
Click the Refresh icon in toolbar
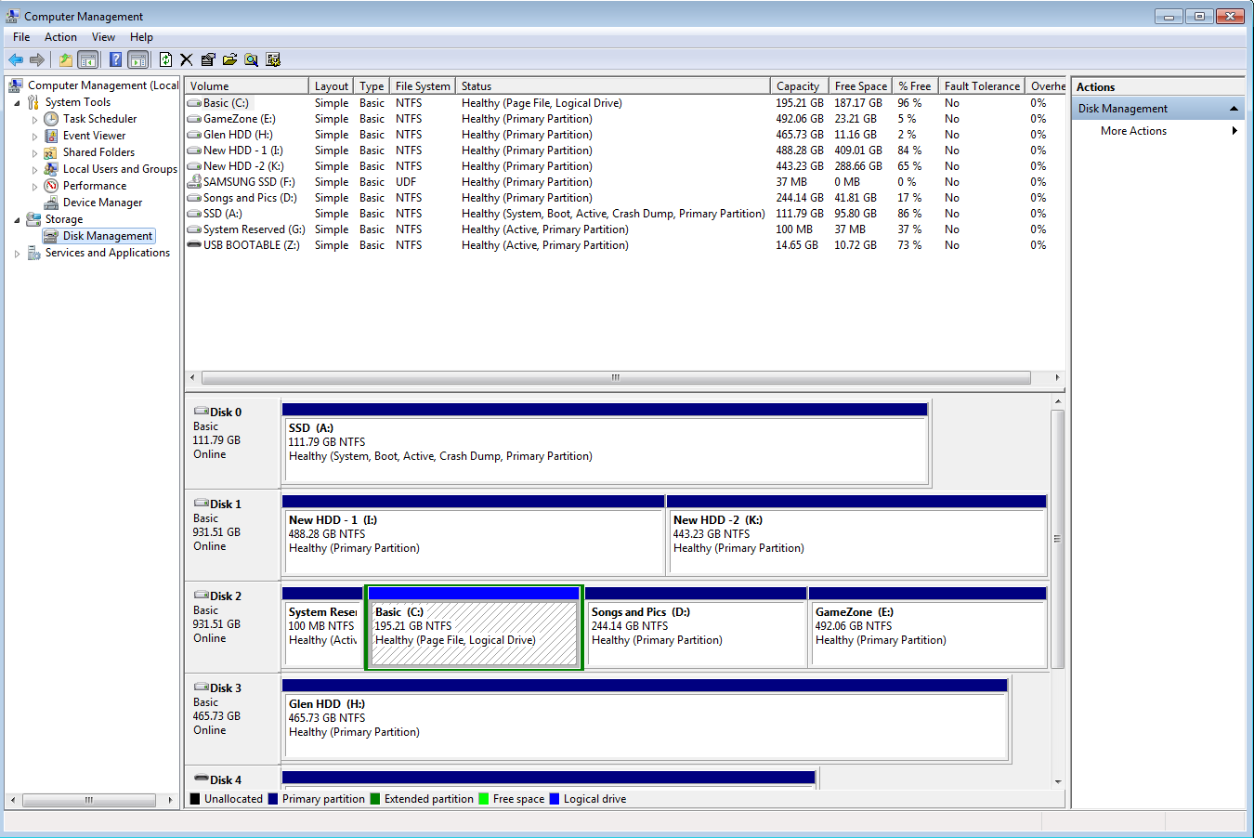[165, 59]
